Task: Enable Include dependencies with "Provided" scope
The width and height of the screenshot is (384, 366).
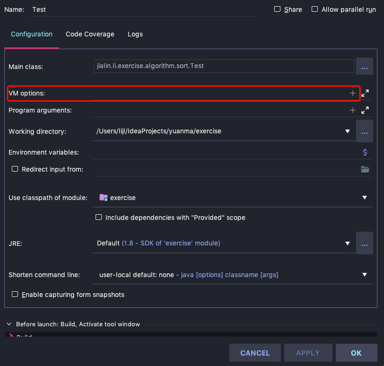Action: click(98, 217)
